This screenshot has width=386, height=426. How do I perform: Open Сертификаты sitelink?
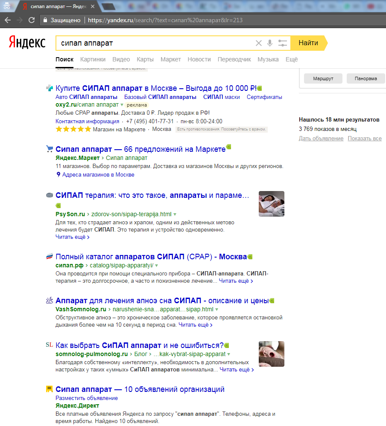[x=264, y=97]
